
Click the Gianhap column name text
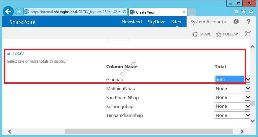coord(115,79)
